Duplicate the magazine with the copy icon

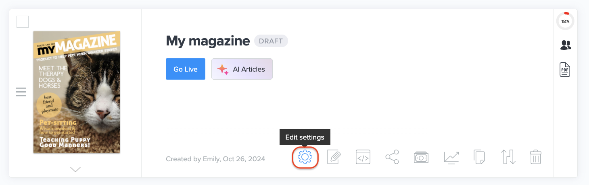click(x=479, y=157)
